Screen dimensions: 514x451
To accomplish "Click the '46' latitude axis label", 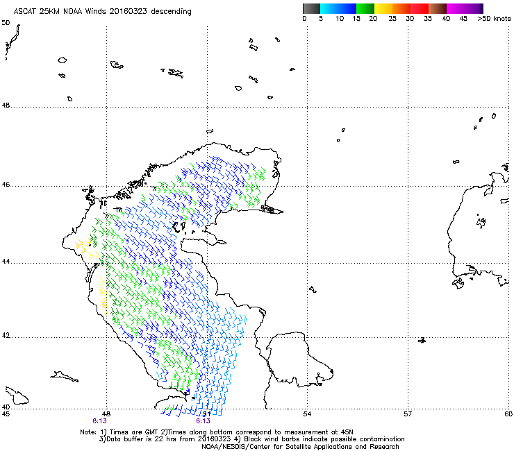I will (x=6, y=185).
